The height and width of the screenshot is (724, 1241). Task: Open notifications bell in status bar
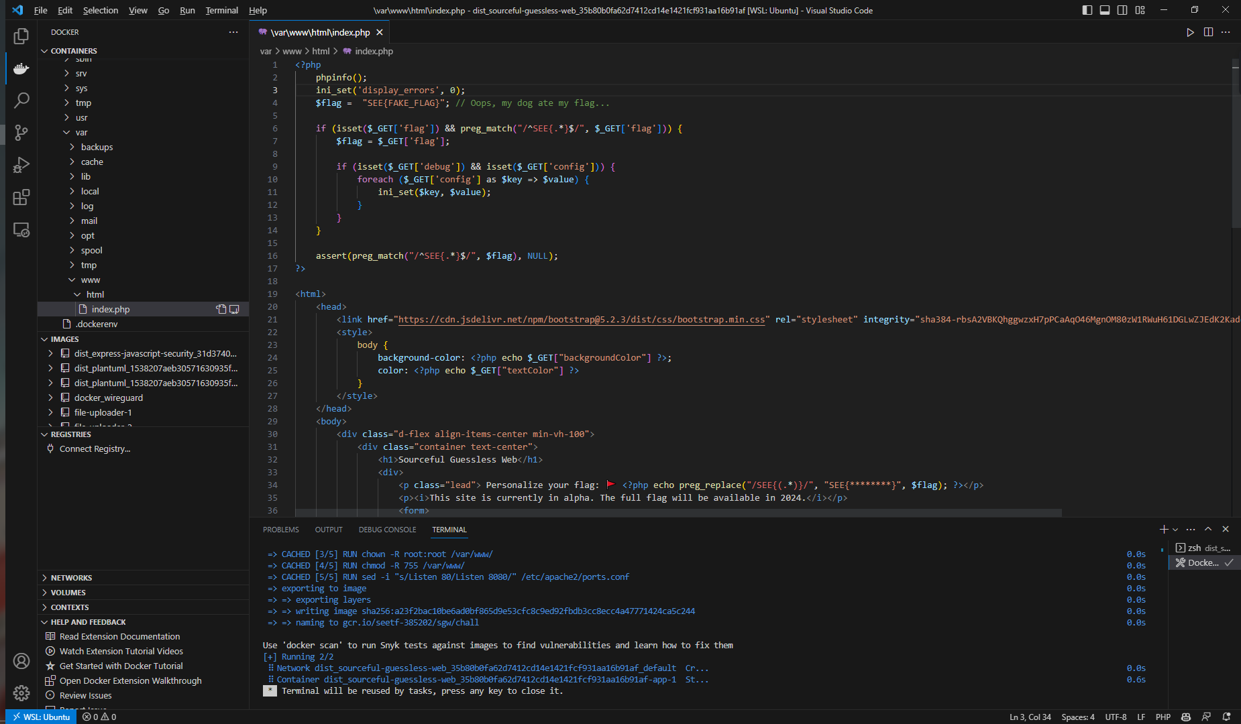[1227, 717]
